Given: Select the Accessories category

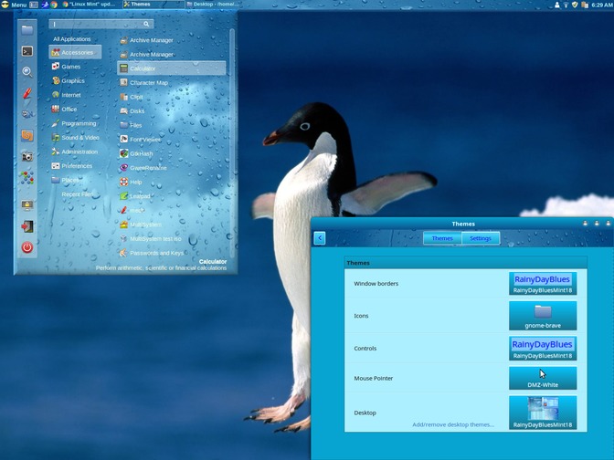Looking at the screenshot, I should pos(75,52).
